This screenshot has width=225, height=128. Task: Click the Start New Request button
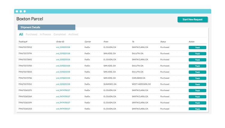pyautogui.click(x=192, y=19)
